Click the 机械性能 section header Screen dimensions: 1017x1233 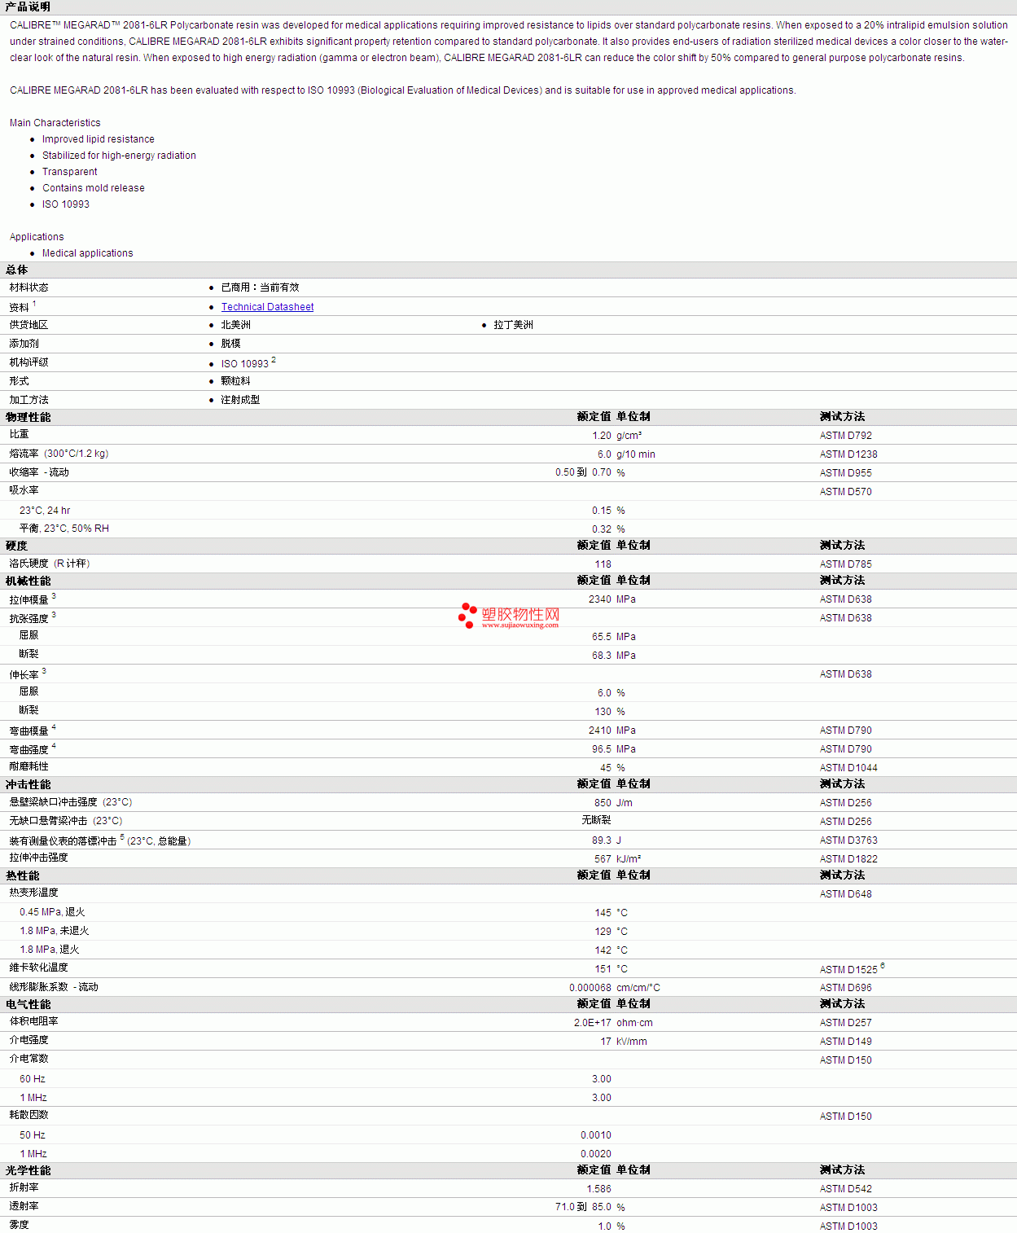pyautogui.click(x=28, y=581)
